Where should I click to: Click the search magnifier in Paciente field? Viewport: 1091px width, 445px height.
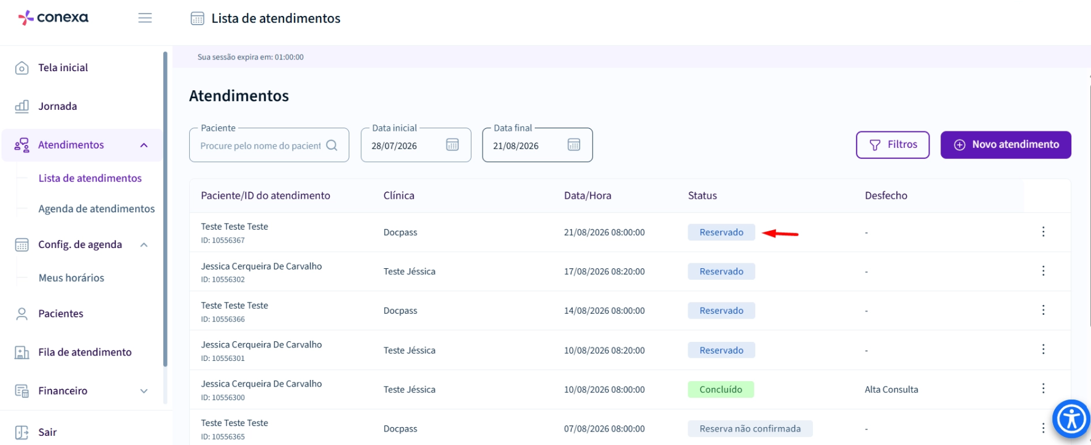332,145
